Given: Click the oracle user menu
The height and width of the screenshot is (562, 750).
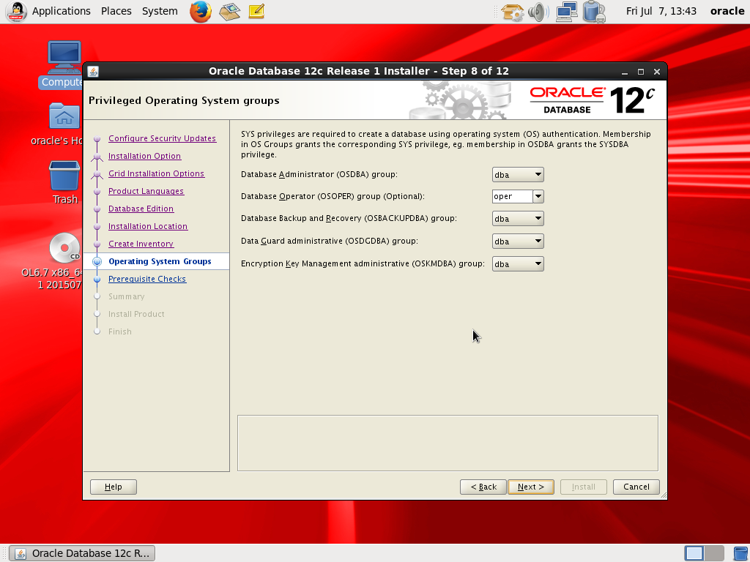Looking at the screenshot, I should [727, 11].
